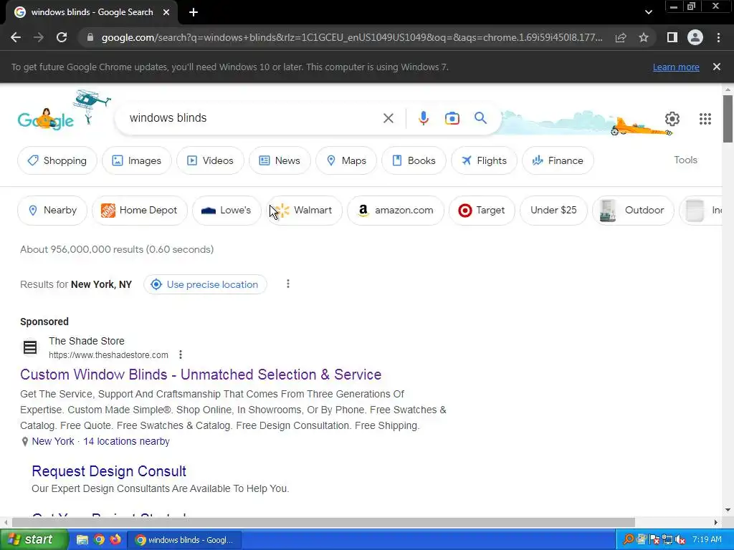Screen dimensions: 734x550
Task: Open the New York location link
Action: 53,441
